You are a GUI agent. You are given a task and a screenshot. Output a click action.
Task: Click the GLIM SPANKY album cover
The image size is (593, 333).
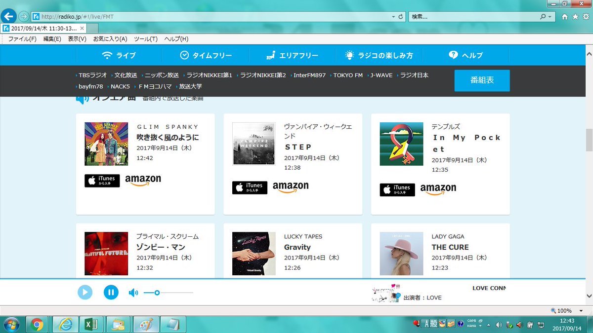point(106,144)
